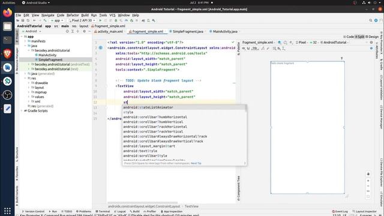Click the Sync/reload toolbar icon
The width and height of the screenshot is (384, 216).
point(28,20)
